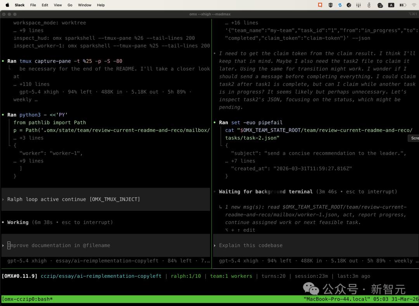
Task: Open the Apple menu
Action: click(7, 5)
